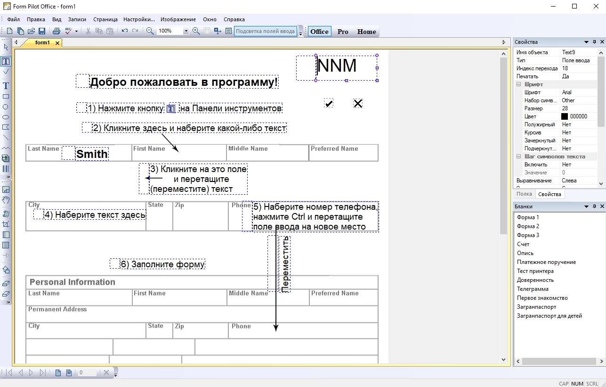
Task: Switch to Pro mode button
Action: [x=343, y=32]
